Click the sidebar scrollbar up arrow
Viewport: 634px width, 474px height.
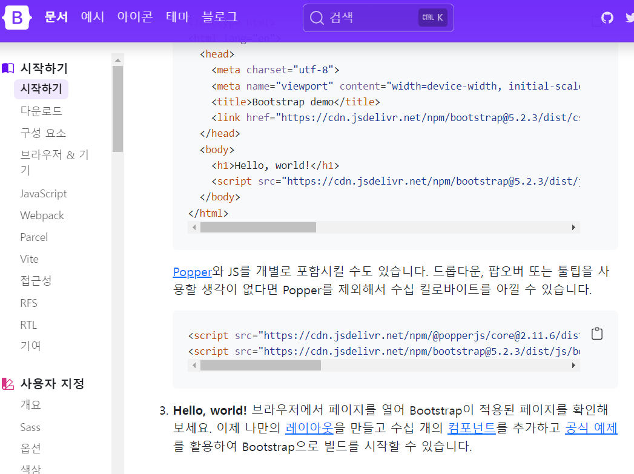117,60
